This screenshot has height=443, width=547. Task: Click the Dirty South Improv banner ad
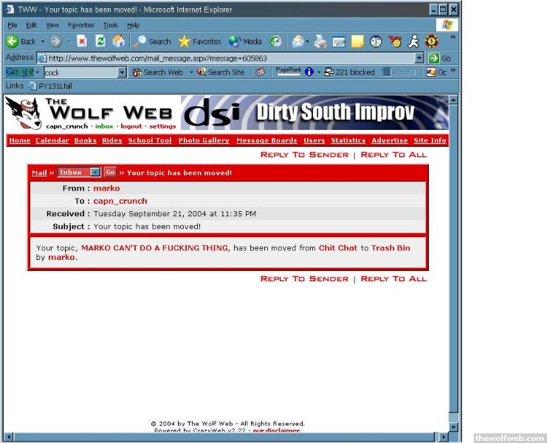click(314, 112)
